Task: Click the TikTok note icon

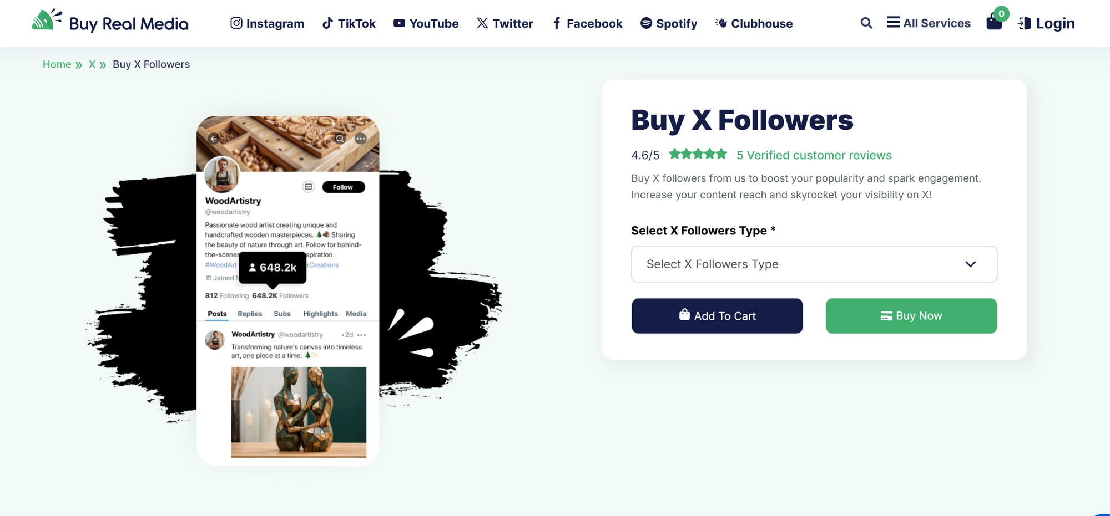Action: point(328,23)
